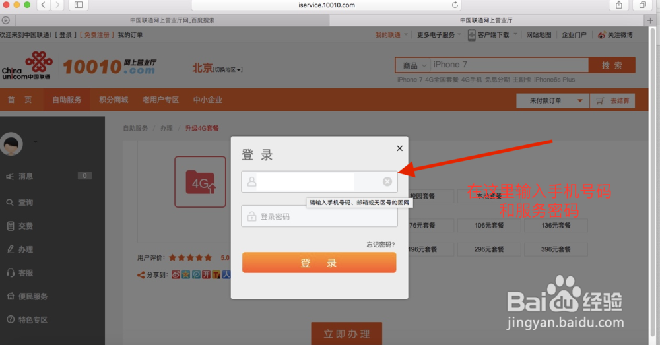Go to 首页 nav item
Image resolution: width=660 pixels, height=345 pixels.
point(19,100)
